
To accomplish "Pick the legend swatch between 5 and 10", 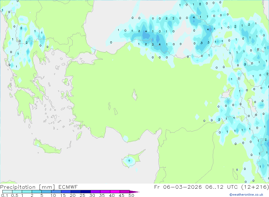I will coord(47,192).
